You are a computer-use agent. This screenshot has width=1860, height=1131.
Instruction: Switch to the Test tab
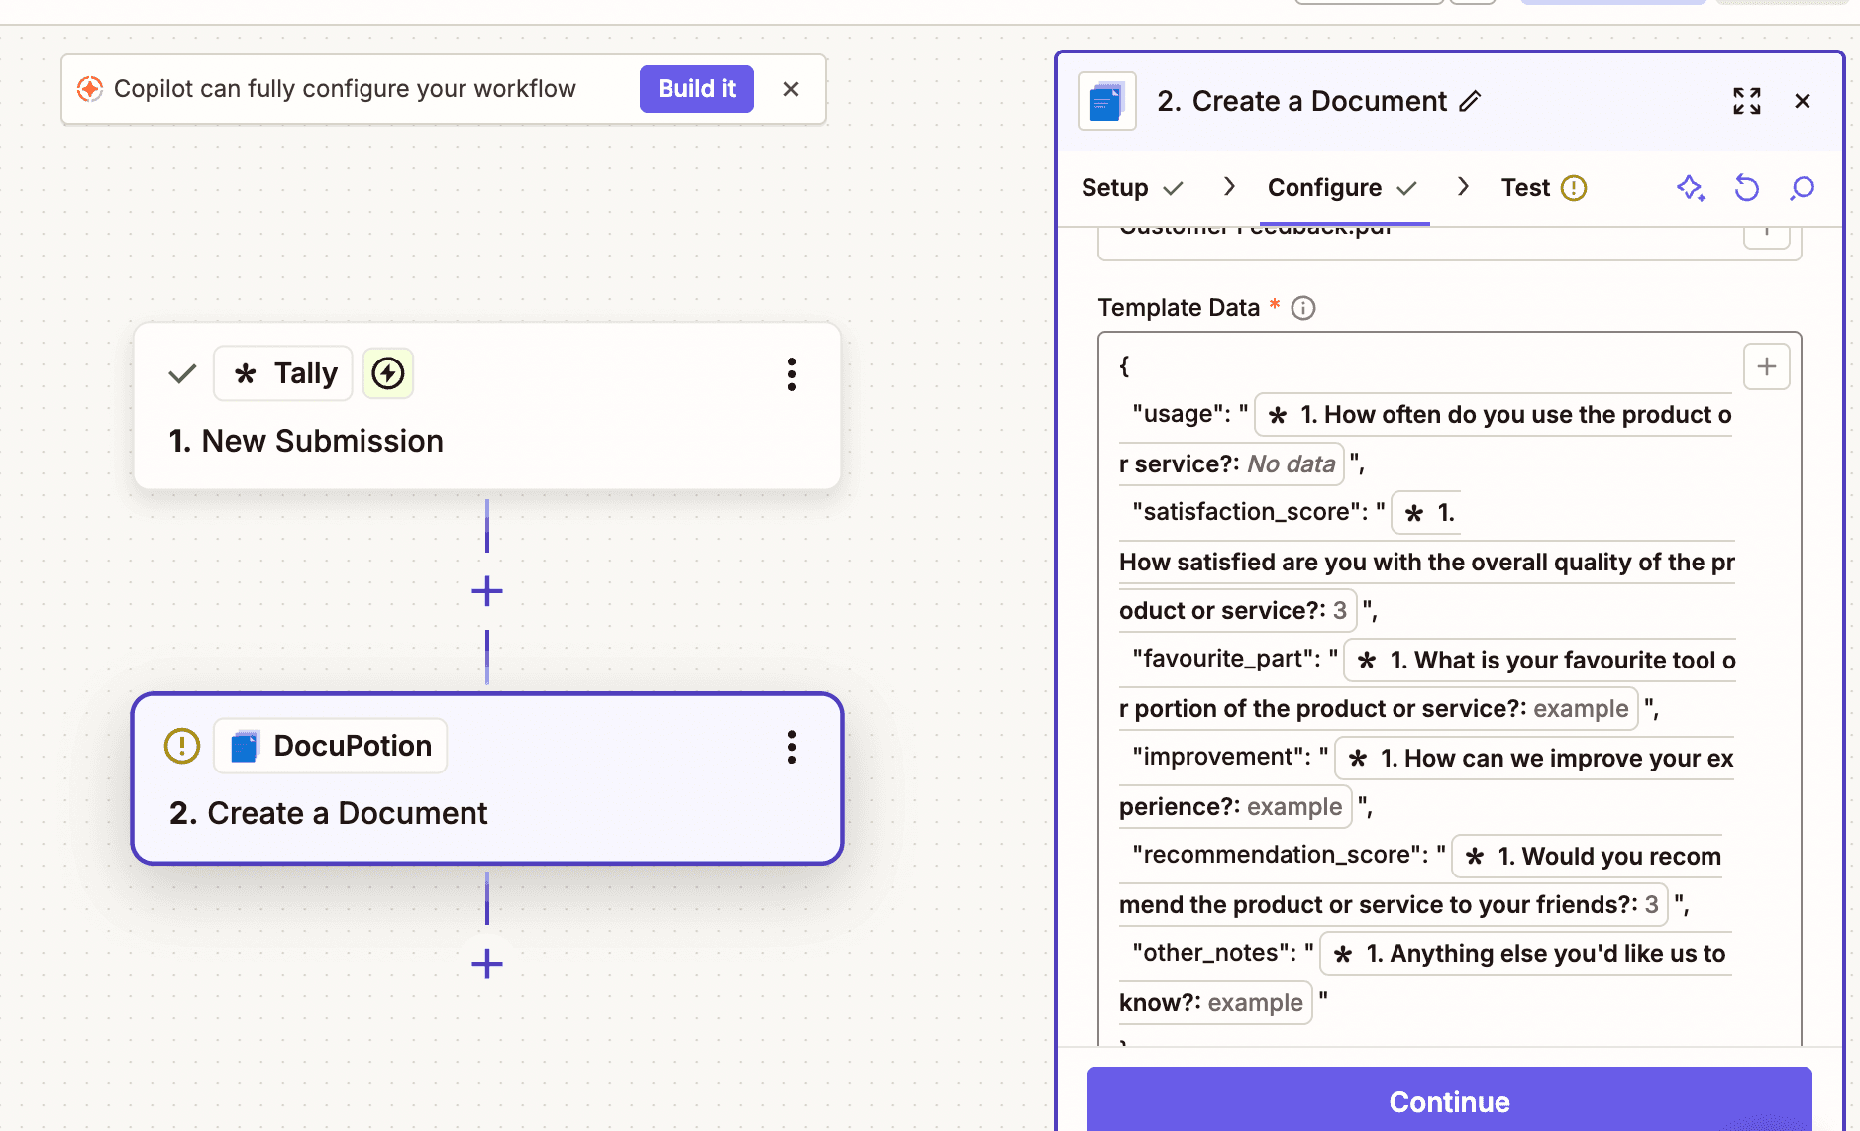(1543, 188)
